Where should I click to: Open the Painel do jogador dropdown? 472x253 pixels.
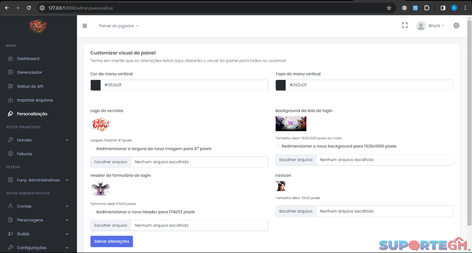[118, 26]
